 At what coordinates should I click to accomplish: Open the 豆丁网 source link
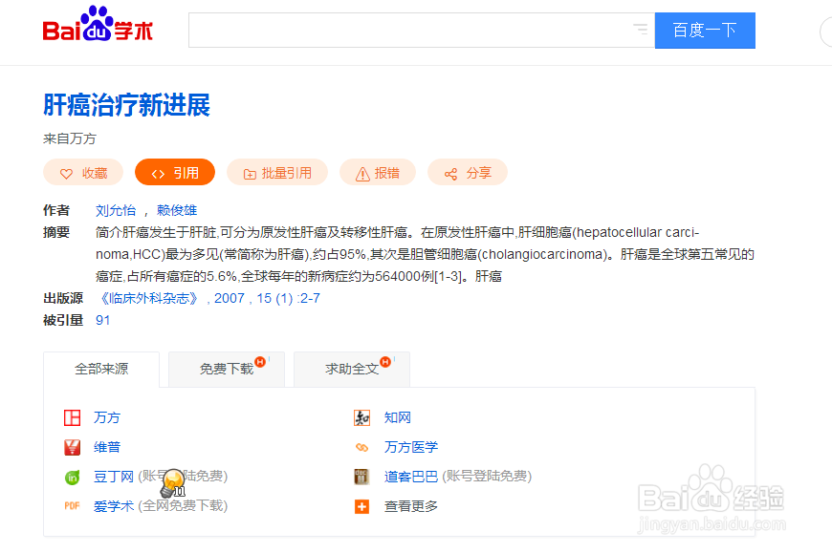114,477
